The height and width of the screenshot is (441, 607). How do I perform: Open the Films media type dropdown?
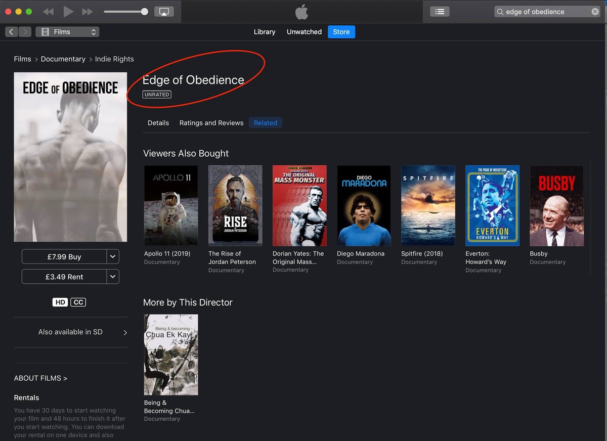pos(67,32)
